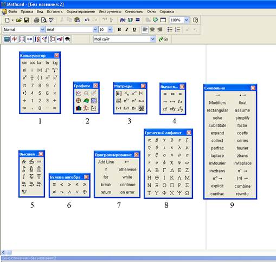Insert polar plot from Графики palette
This screenshot has height=262, width=276.
[x=79, y=101]
